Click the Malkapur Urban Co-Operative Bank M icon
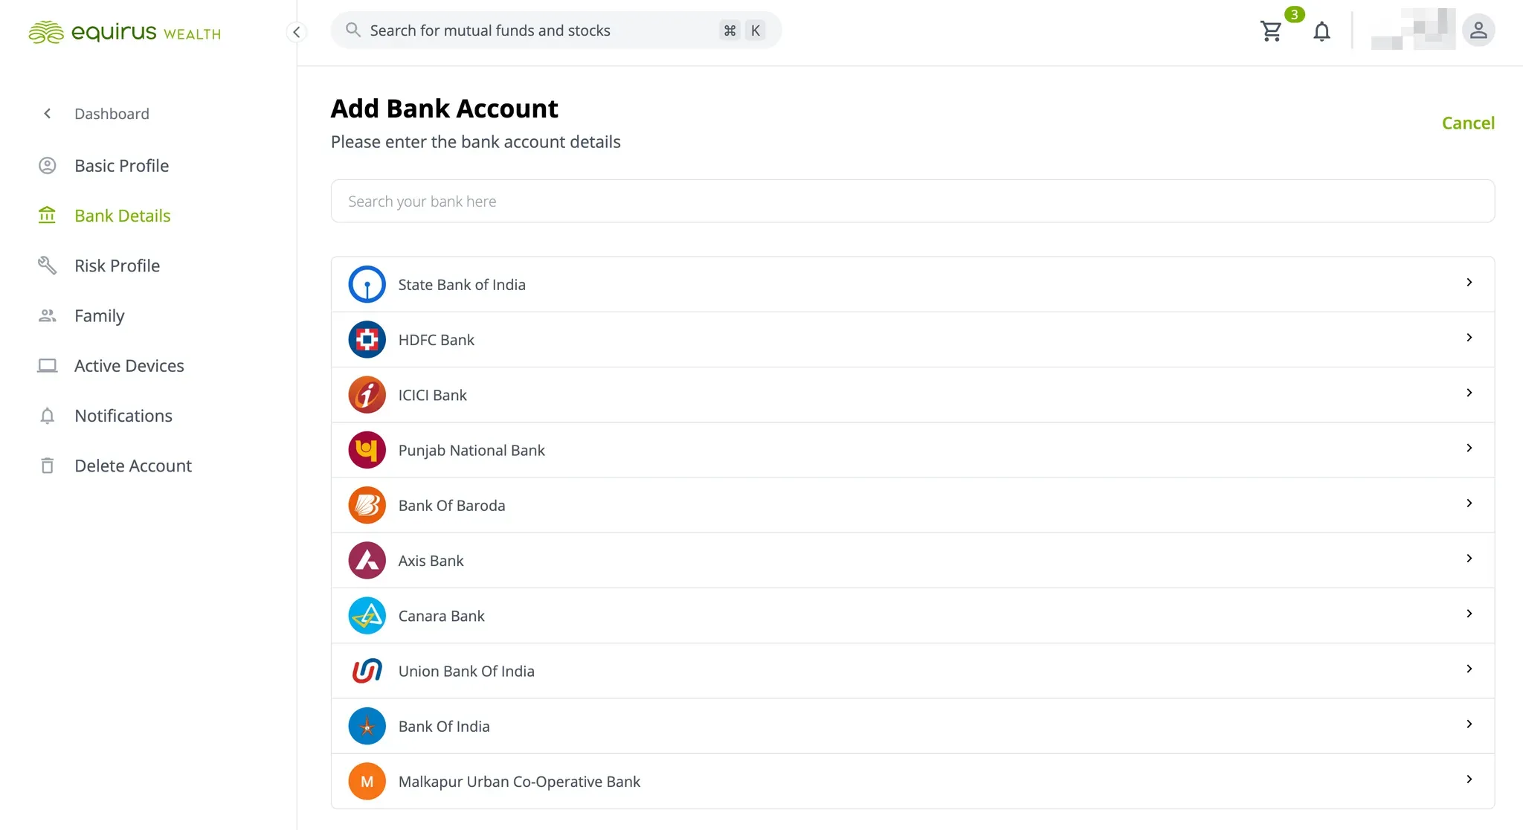The width and height of the screenshot is (1523, 830). (x=367, y=781)
